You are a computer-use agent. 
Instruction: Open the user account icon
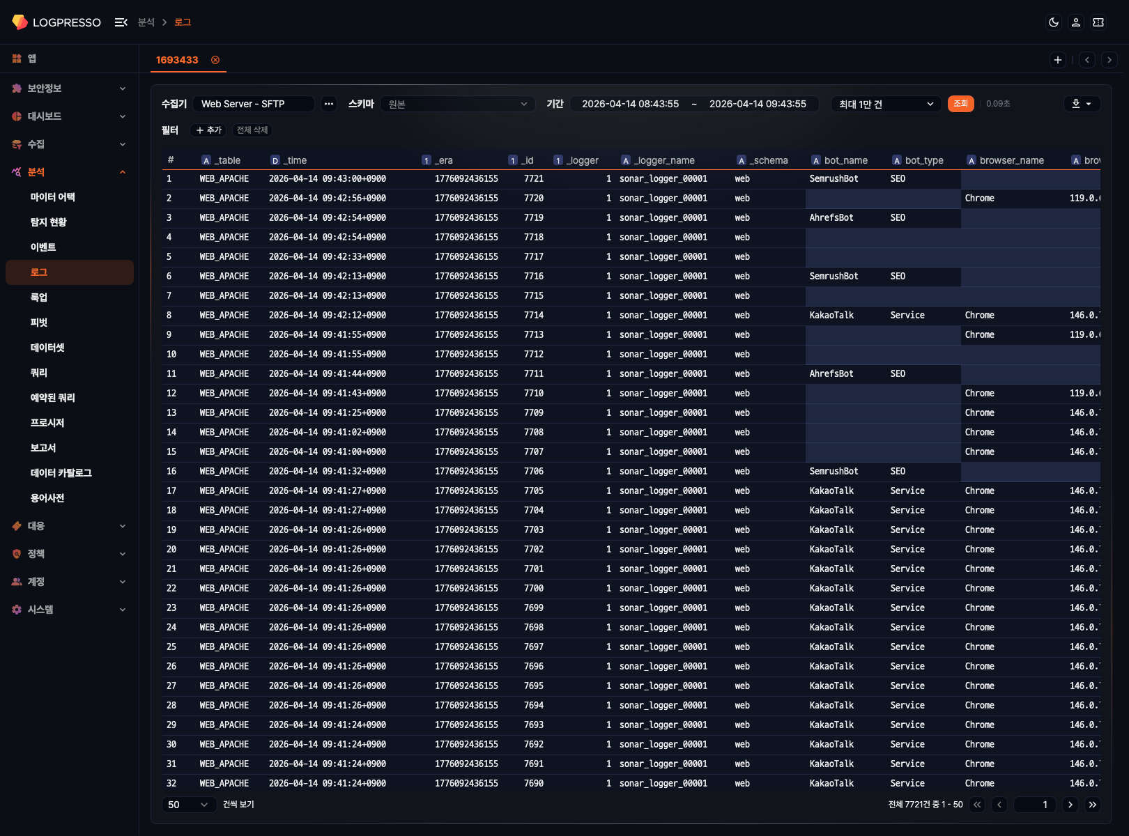[1076, 22]
